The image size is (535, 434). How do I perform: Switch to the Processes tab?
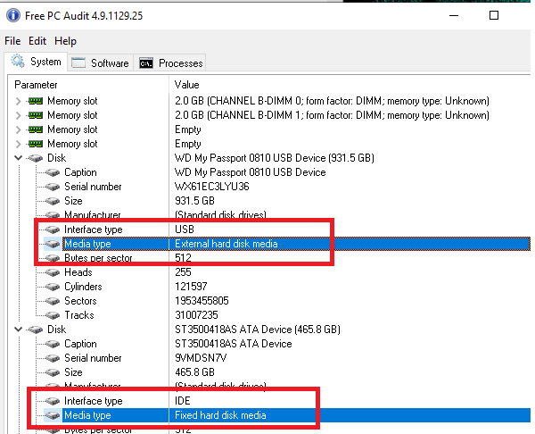click(170, 63)
